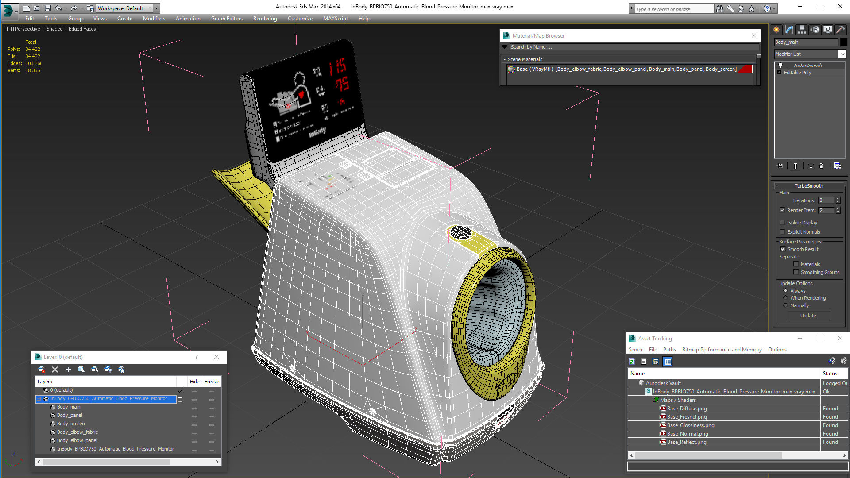Click Refresh icon in Asset Tracking
The image size is (850, 478).
632,362
